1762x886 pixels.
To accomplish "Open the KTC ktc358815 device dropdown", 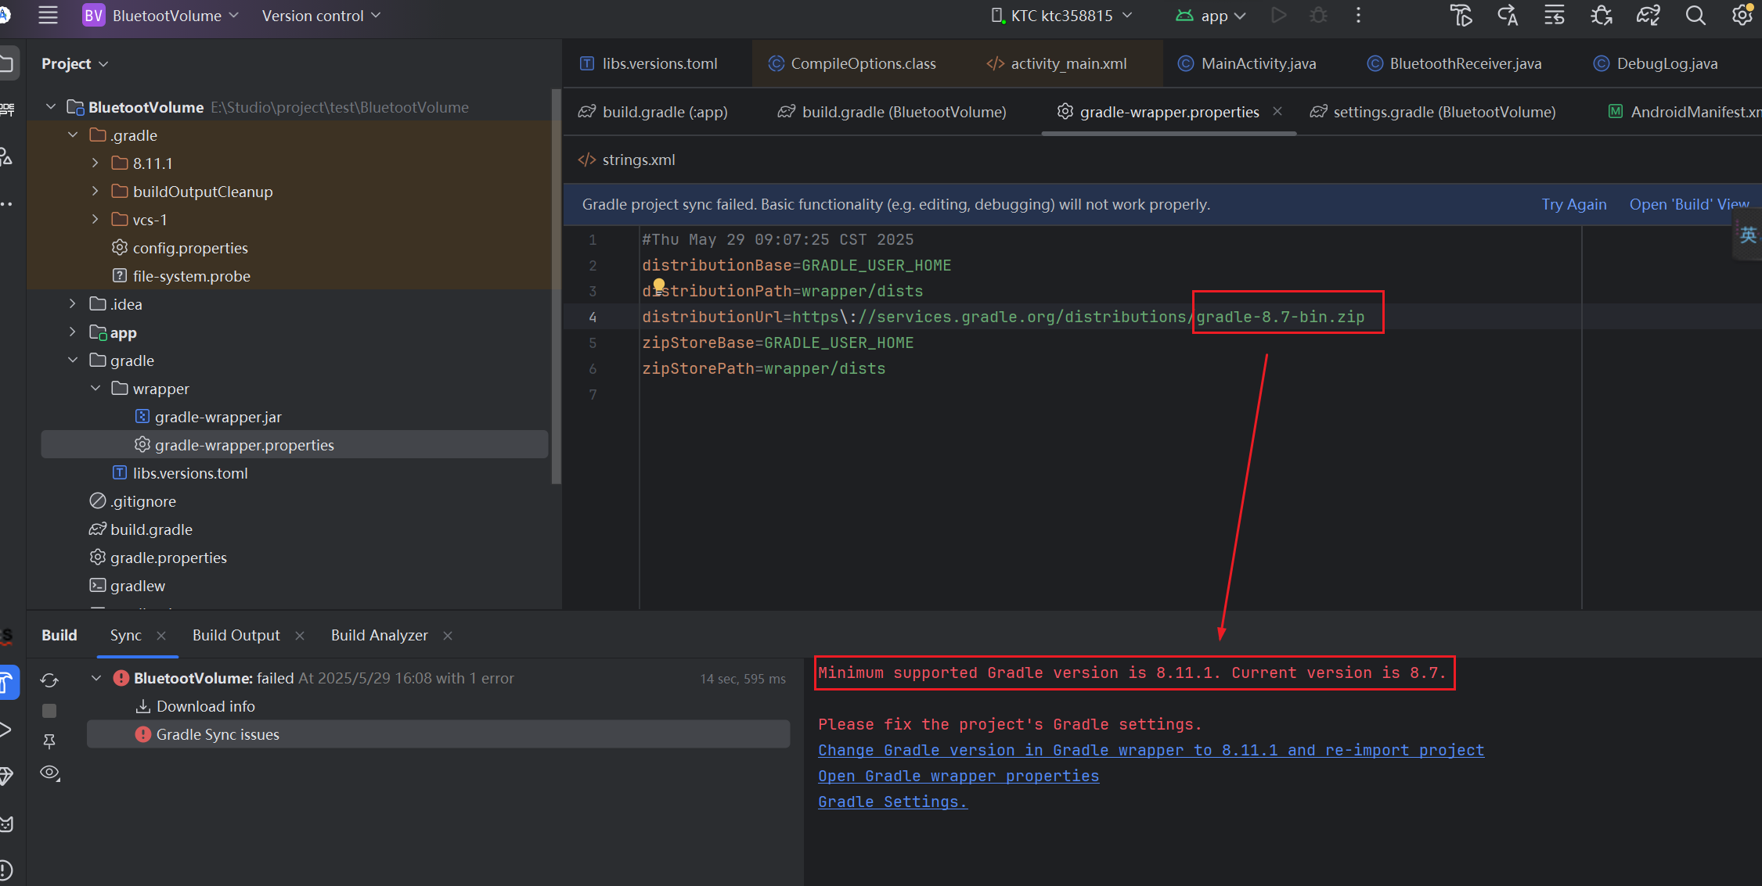I will [x=1061, y=16].
